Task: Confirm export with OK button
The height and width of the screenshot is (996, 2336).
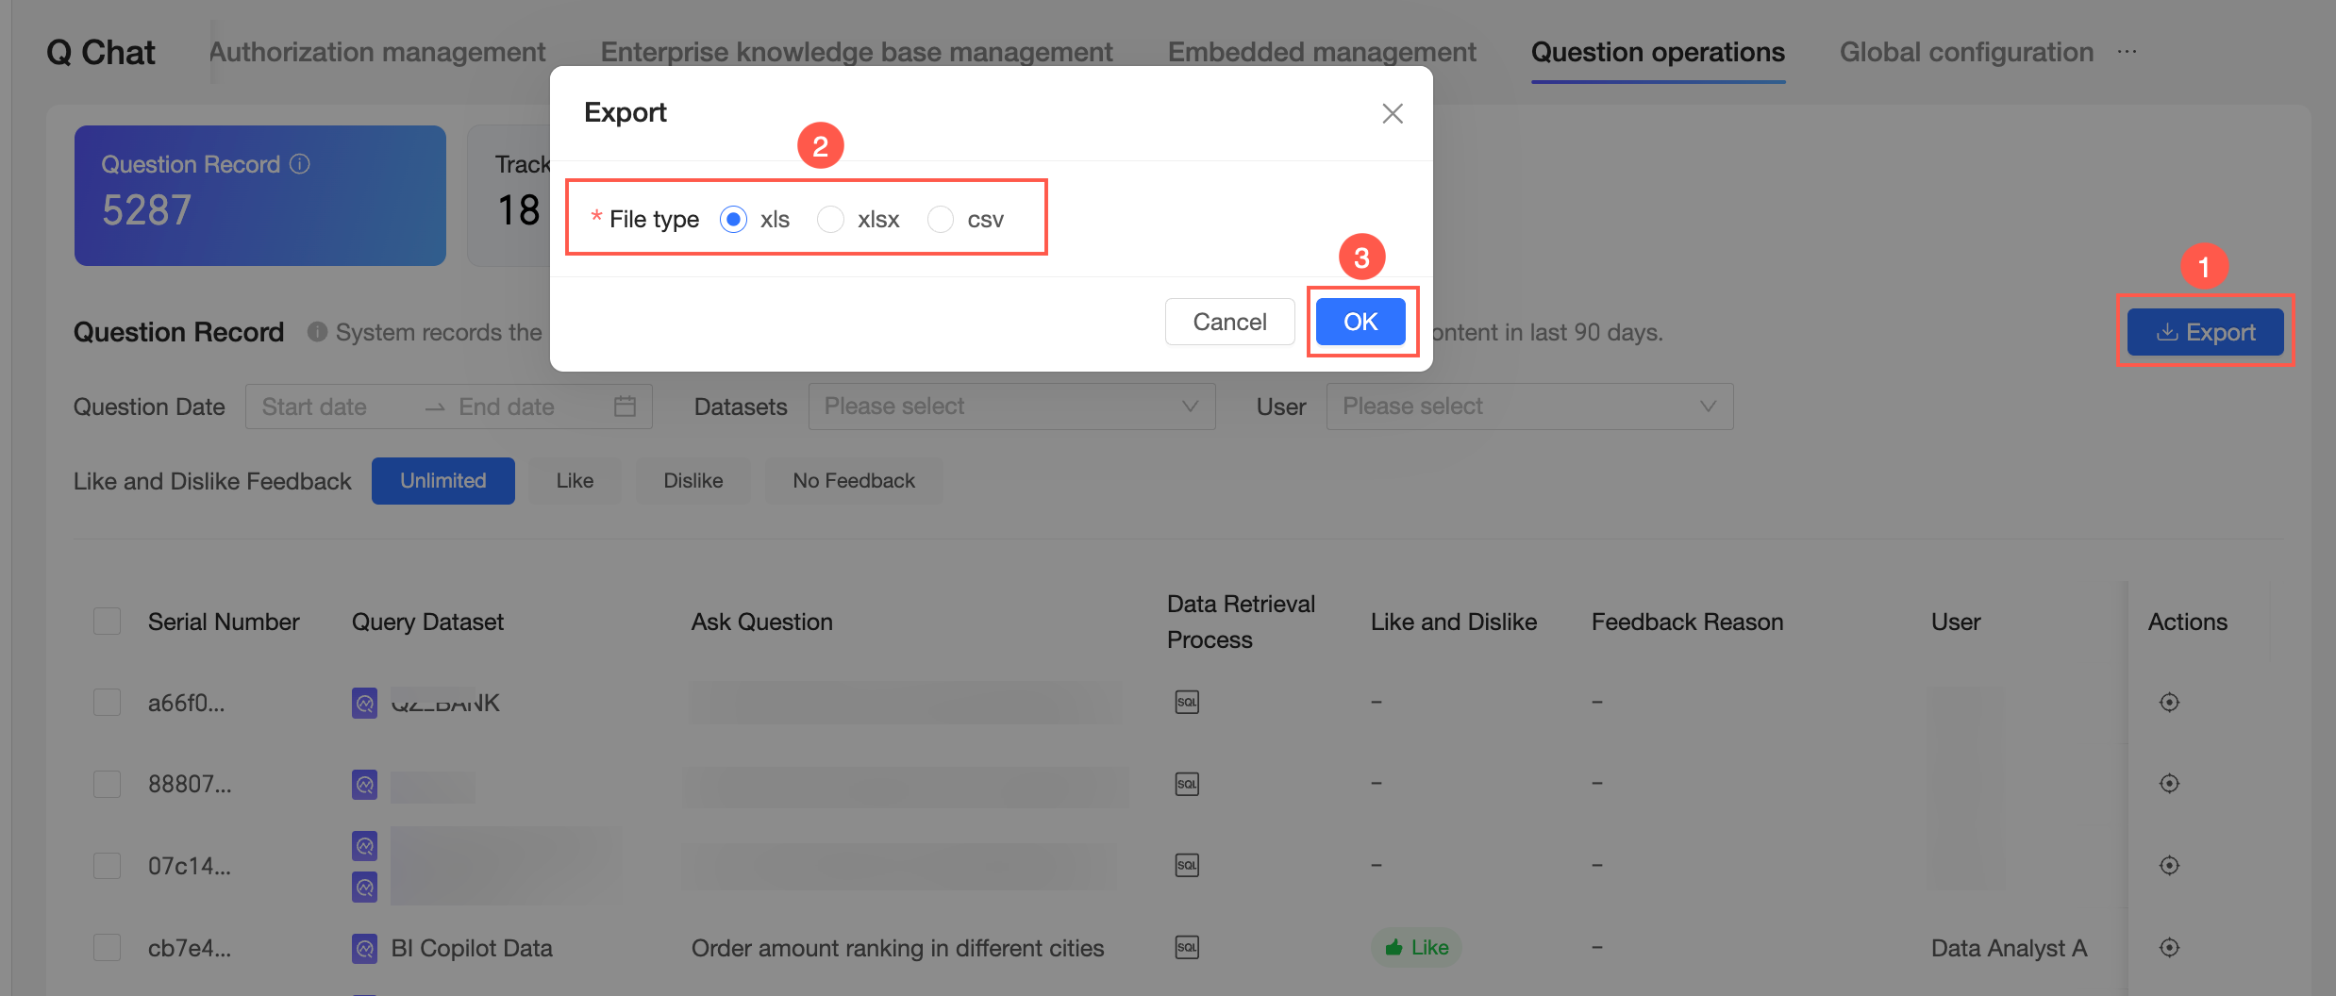Action: click(1360, 322)
